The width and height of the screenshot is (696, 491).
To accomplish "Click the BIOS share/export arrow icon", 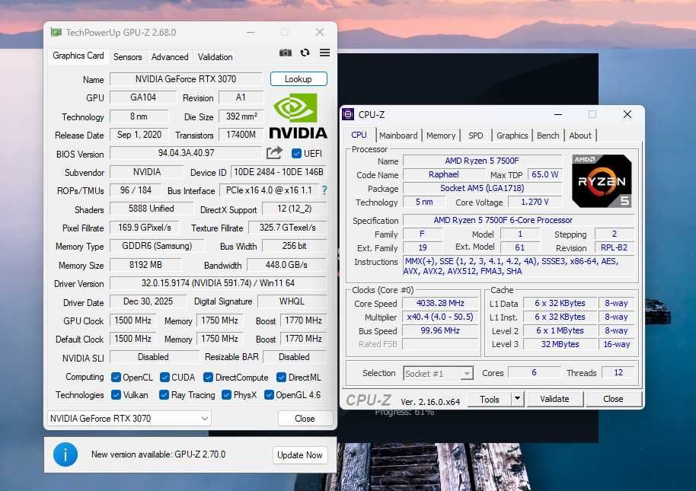I will [274, 153].
